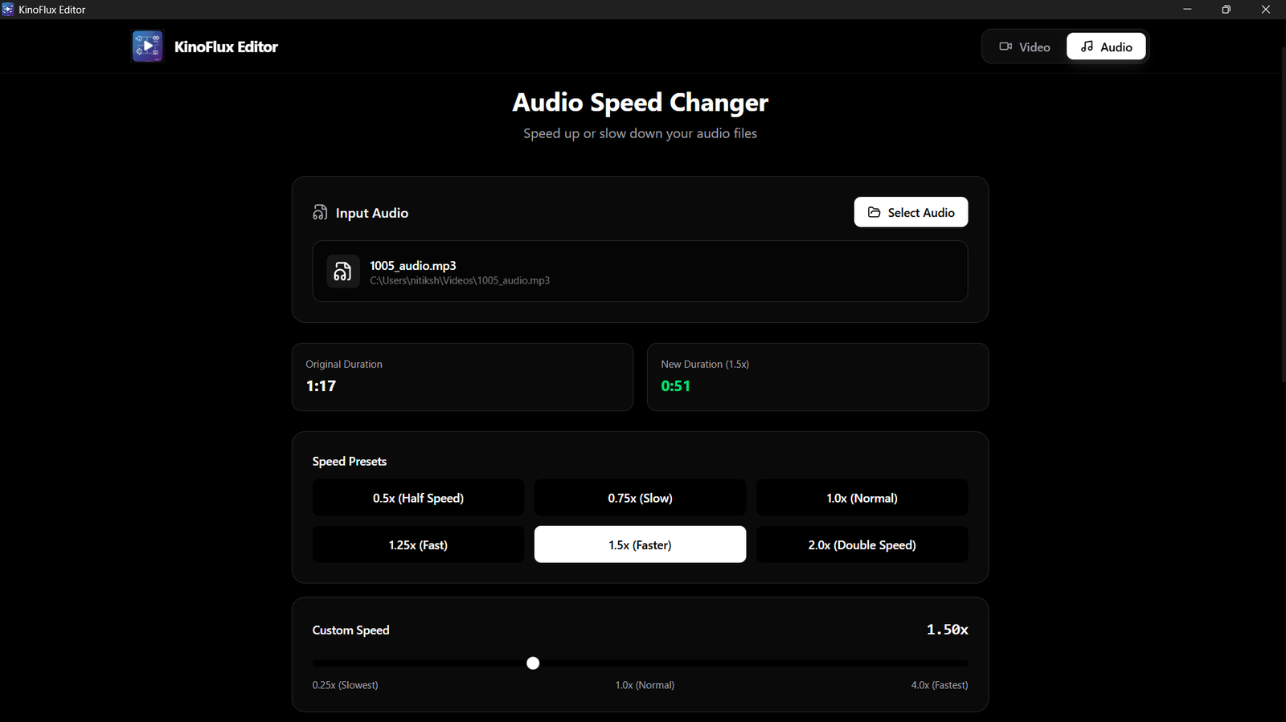Select the 0.5x (Half Speed) preset
This screenshot has height=722, width=1286.
(418, 498)
